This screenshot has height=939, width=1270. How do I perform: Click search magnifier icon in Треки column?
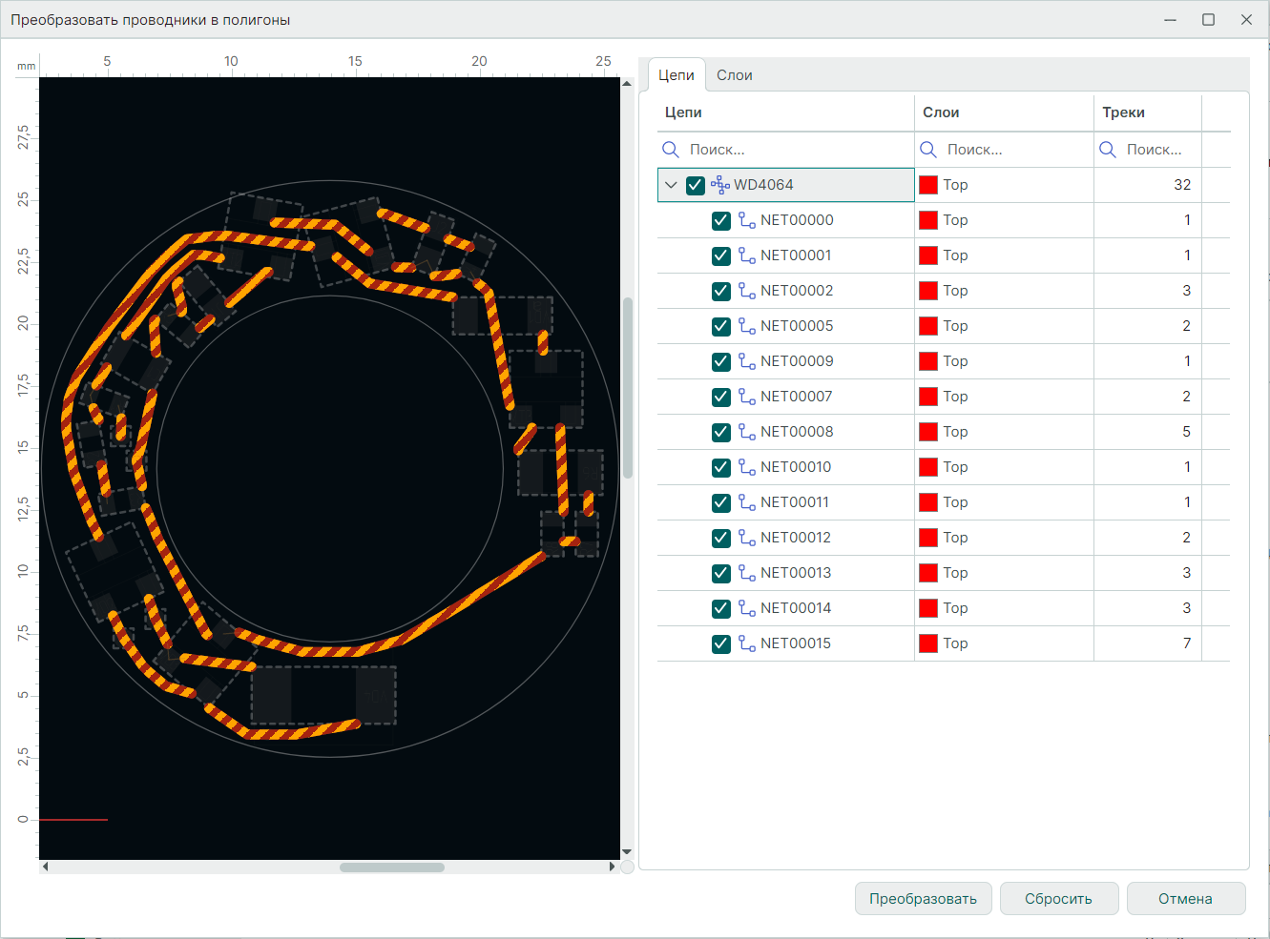tap(1107, 150)
